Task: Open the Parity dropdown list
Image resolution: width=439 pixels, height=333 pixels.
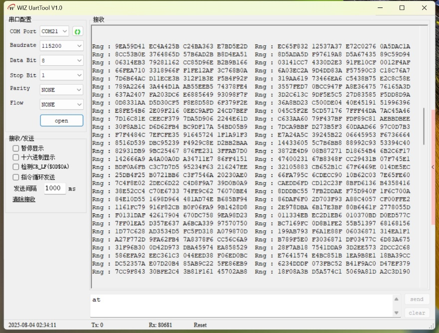Action: [61, 90]
